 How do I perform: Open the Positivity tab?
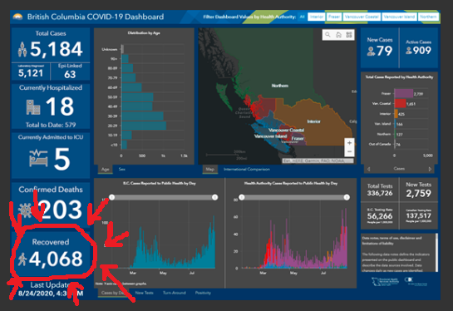coord(203,293)
